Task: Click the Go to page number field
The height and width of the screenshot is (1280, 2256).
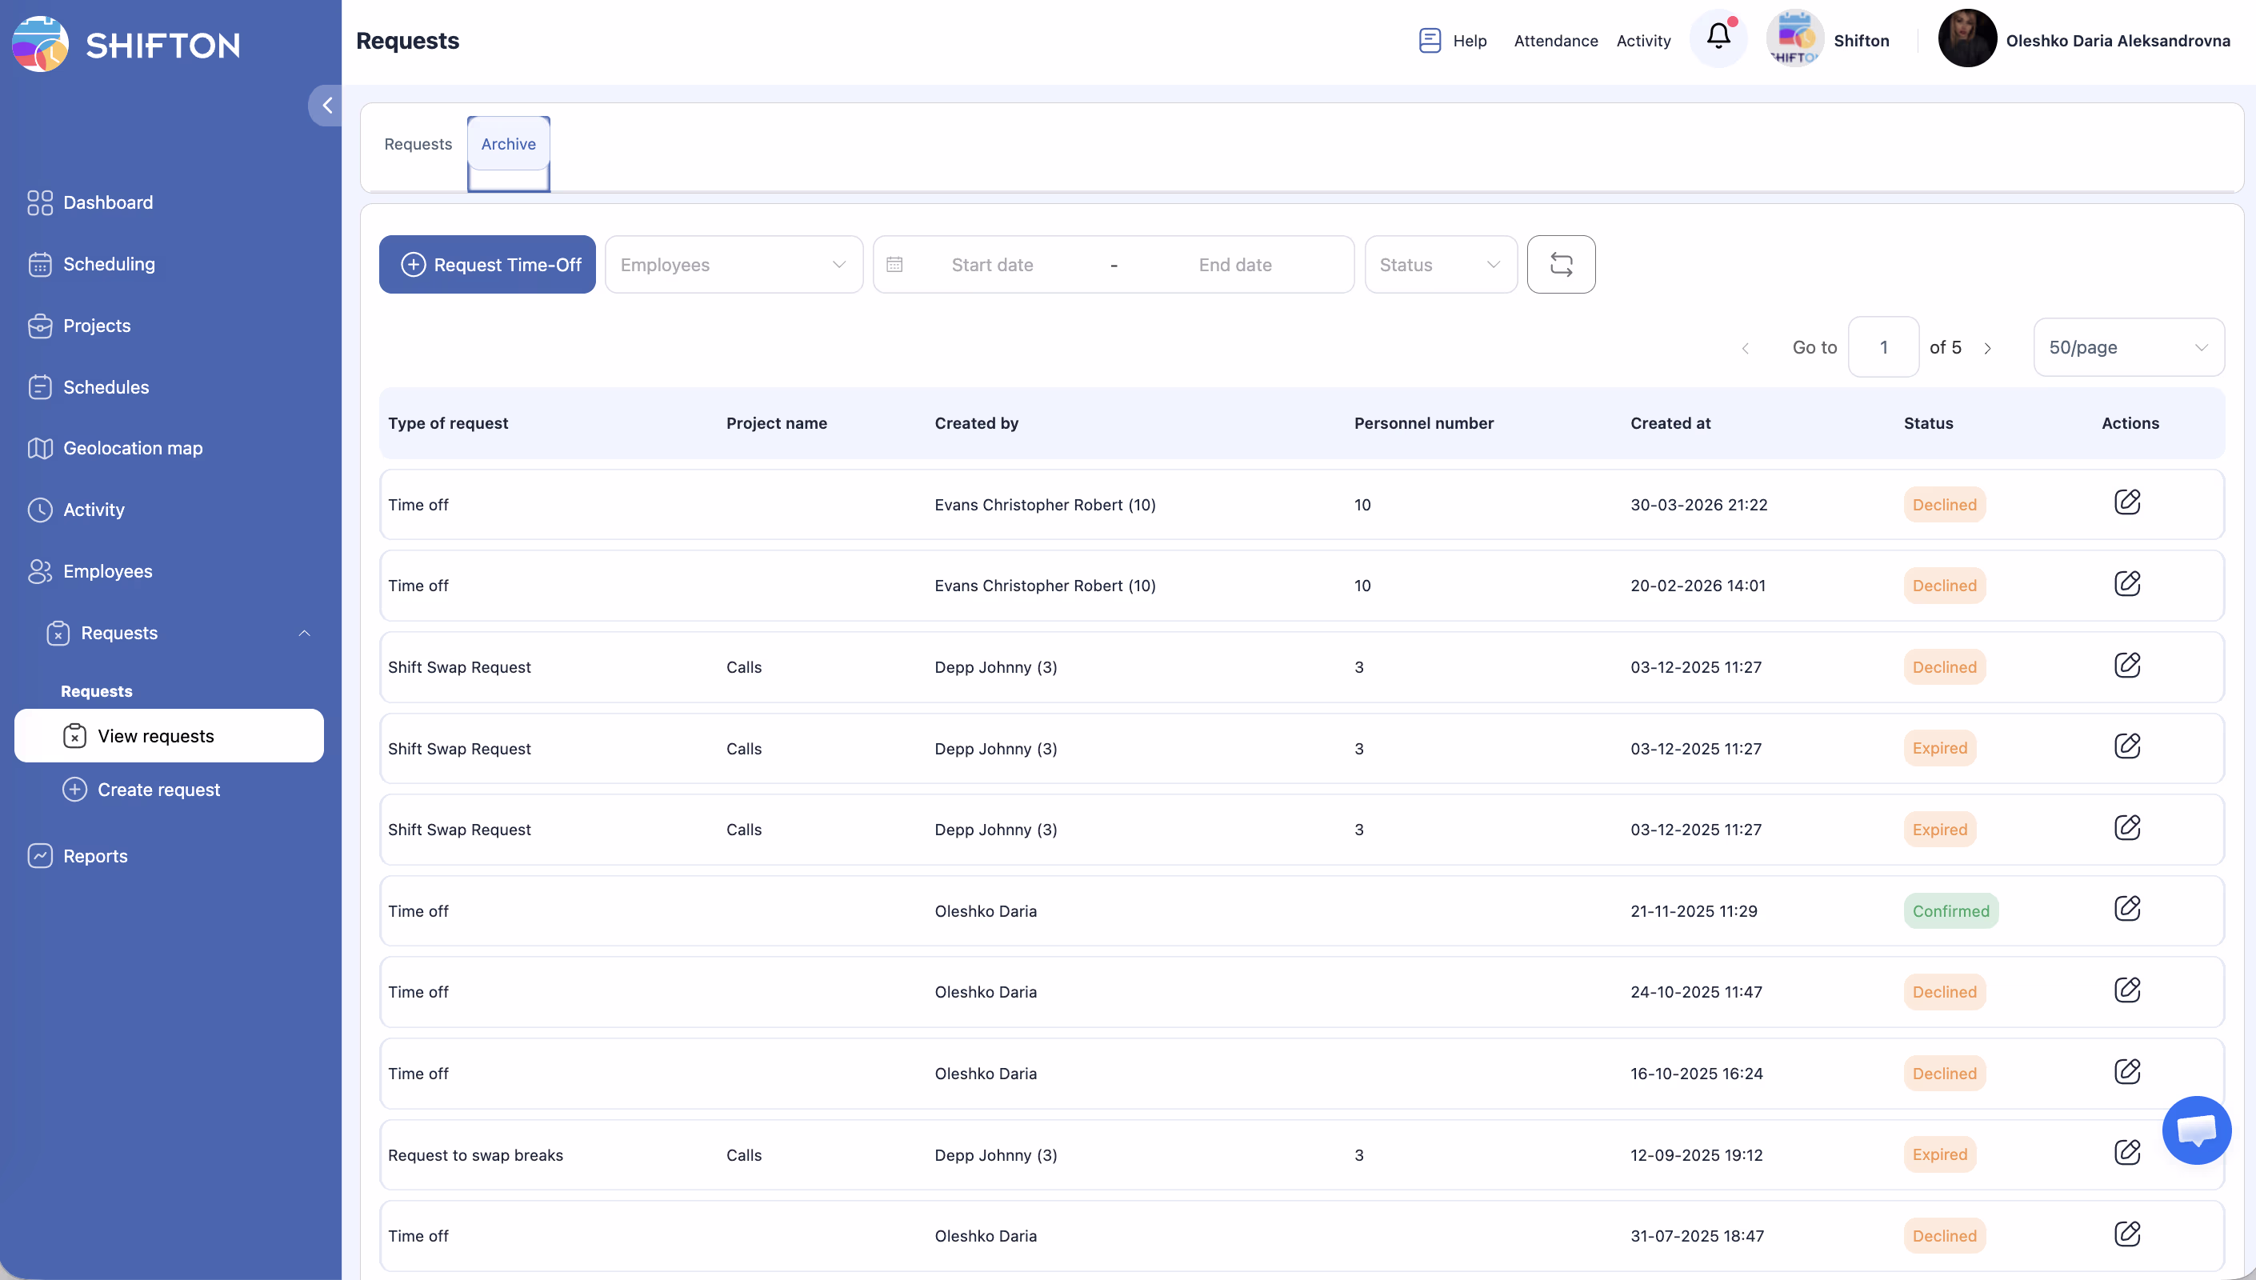Action: pyautogui.click(x=1882, y=347)
